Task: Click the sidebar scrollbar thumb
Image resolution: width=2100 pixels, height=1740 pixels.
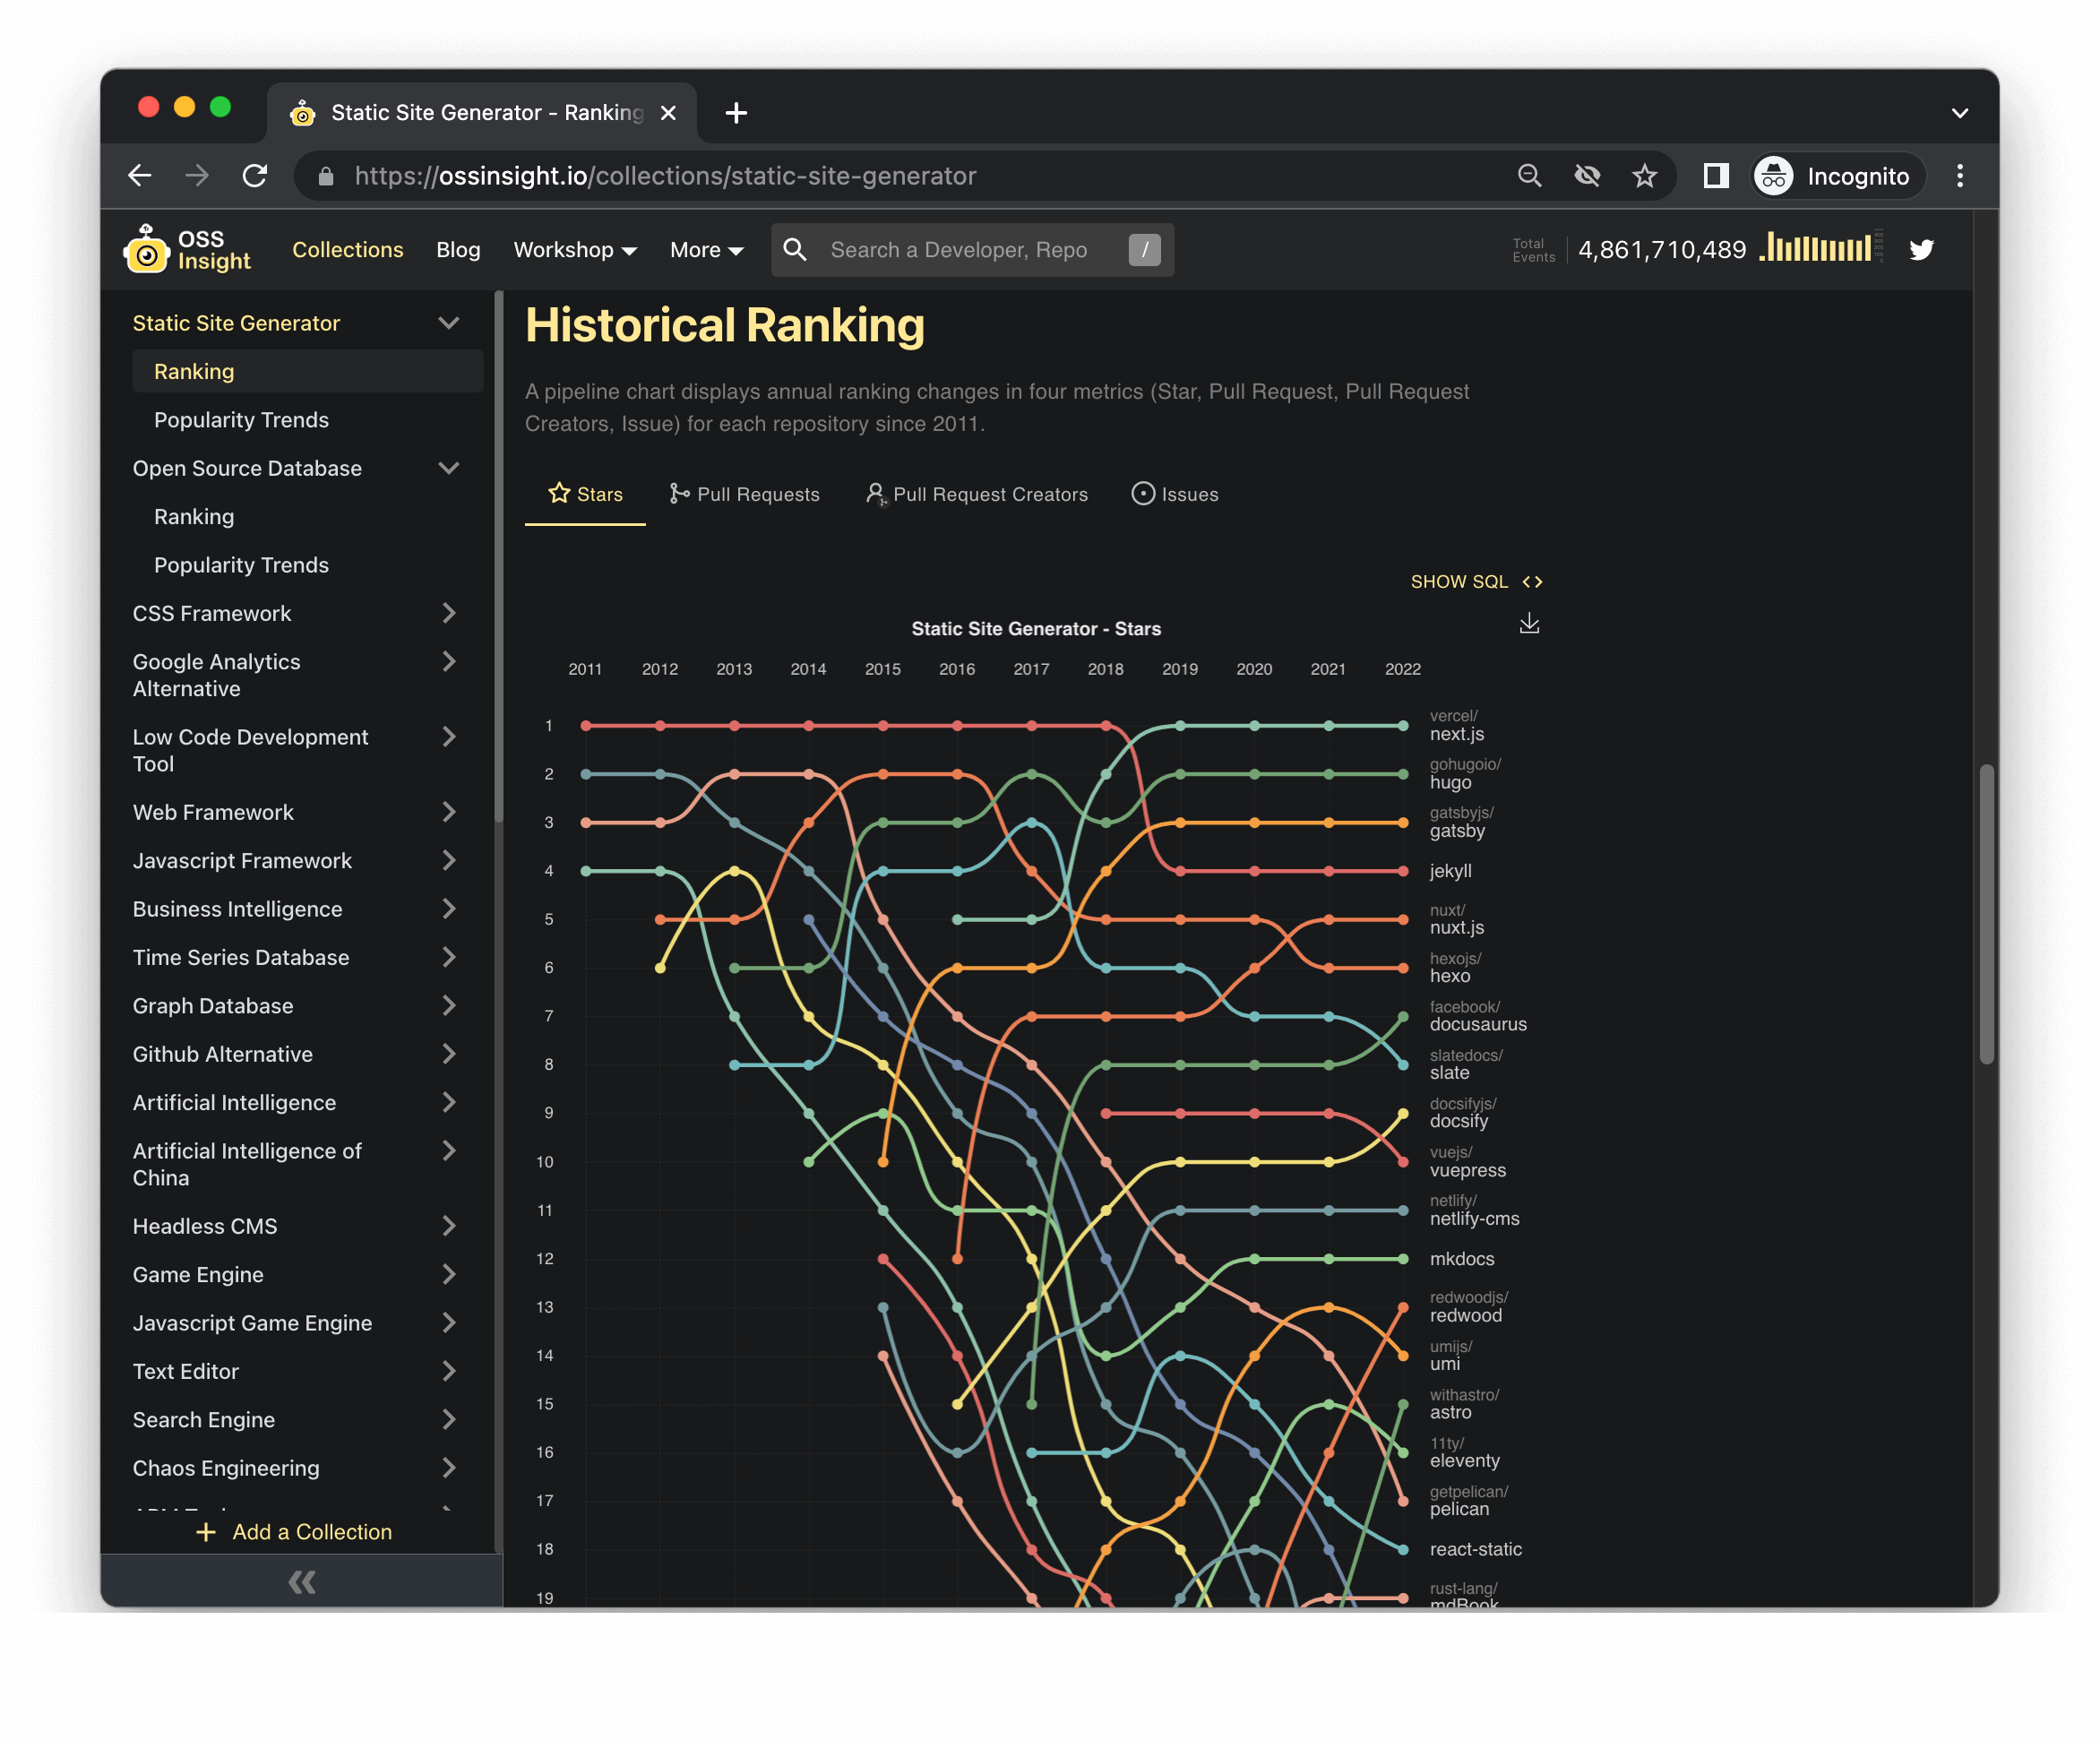Action: pos(498,558)
